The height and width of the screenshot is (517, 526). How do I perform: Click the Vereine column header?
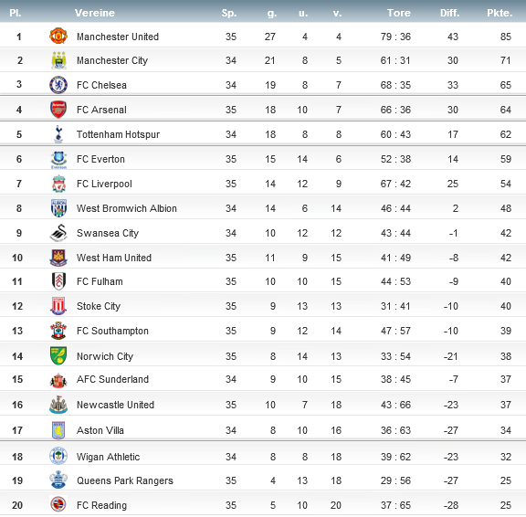[95, 13]
